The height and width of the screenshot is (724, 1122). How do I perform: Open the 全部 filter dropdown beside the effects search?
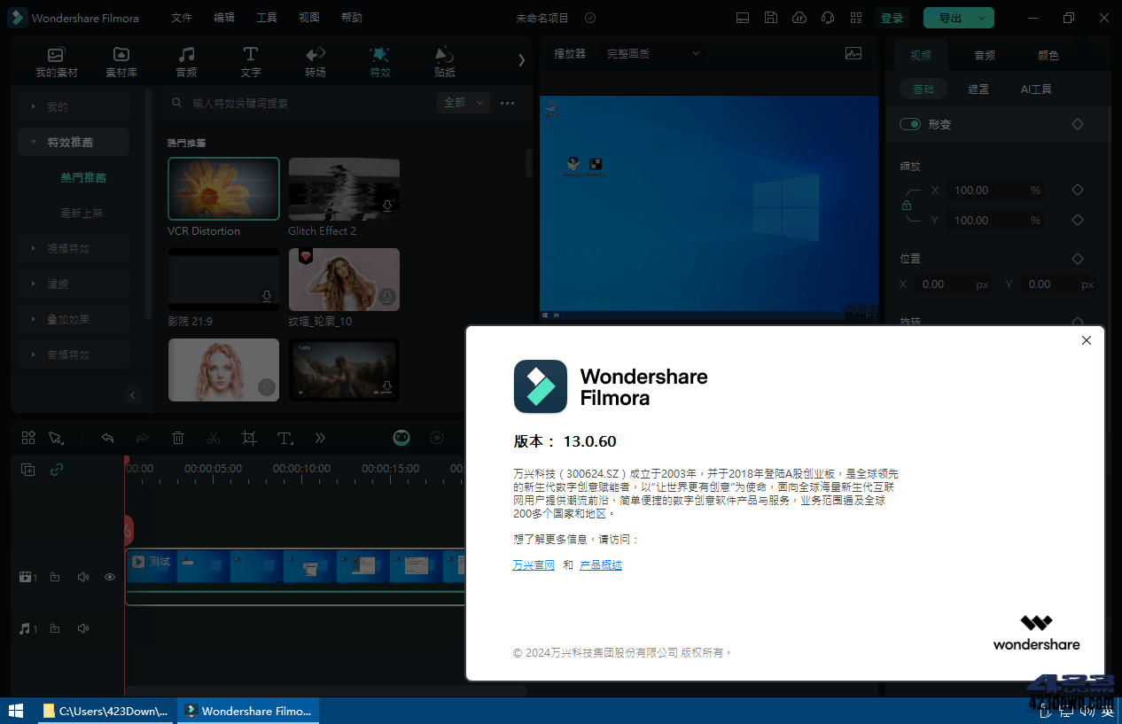(x=463, y=103)
